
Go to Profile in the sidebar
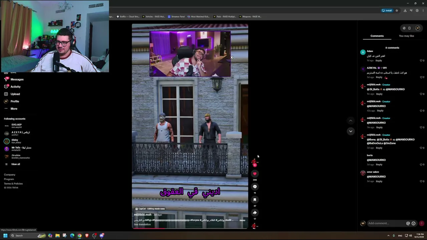pos(11,101)
